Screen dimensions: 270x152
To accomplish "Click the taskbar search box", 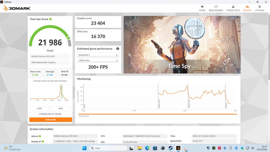I will click(x=108, y=148).
